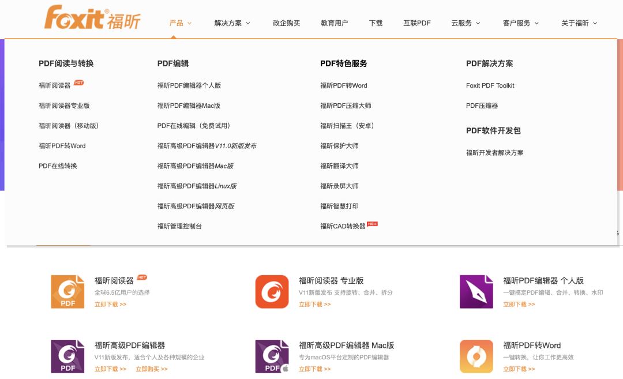Click 立即下载 under 福昕阅读器 card
This screenshot has height=379, width=623.
pos(110,305)
